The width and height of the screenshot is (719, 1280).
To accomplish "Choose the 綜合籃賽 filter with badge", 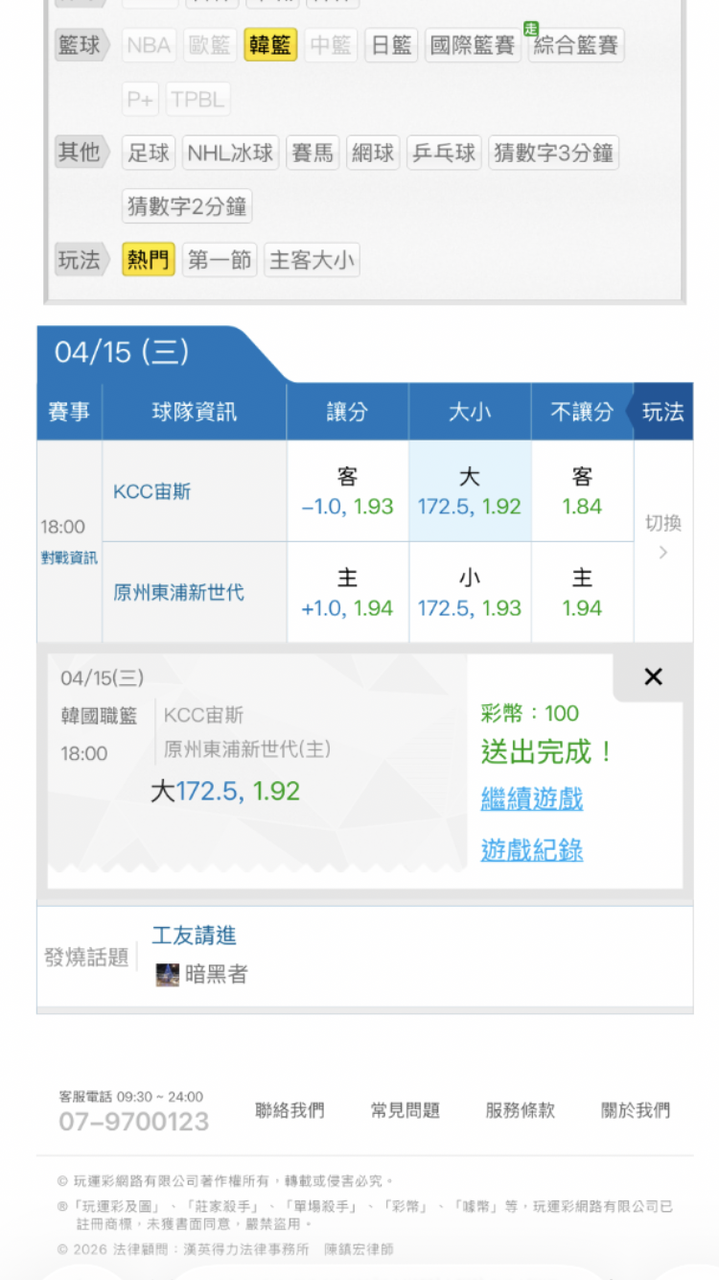I will coord(575,45).
